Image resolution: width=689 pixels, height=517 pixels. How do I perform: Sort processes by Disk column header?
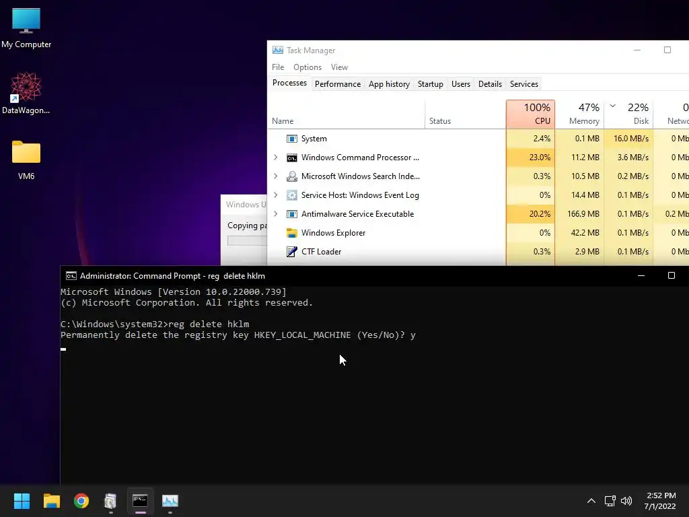click(629, 114)
